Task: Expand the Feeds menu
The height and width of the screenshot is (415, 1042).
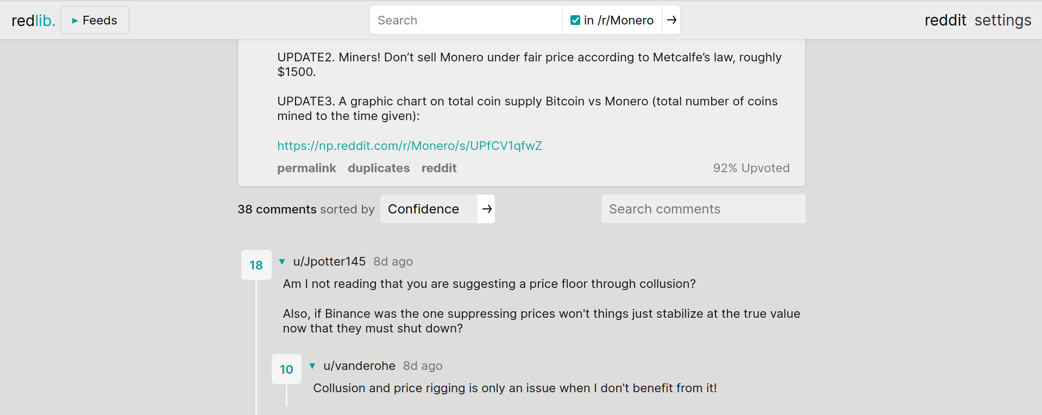Action: 95,21
